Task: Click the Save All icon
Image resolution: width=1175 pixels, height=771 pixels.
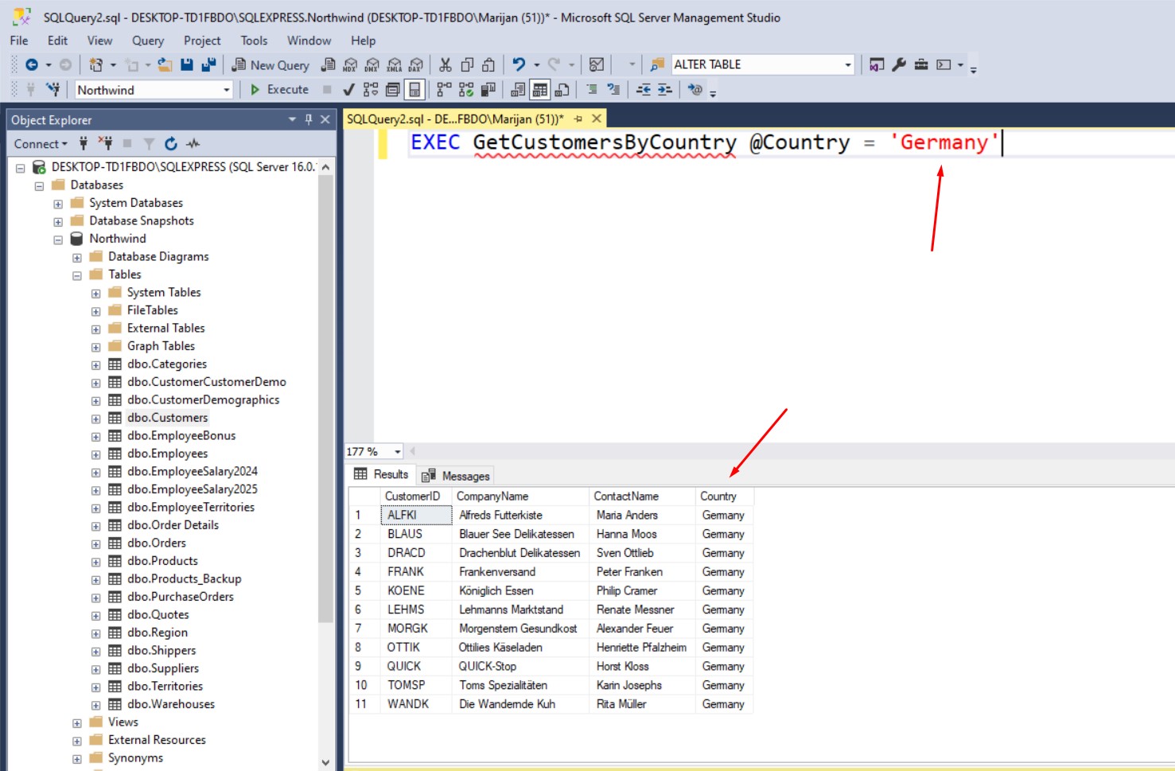Action: click(208, 65)
